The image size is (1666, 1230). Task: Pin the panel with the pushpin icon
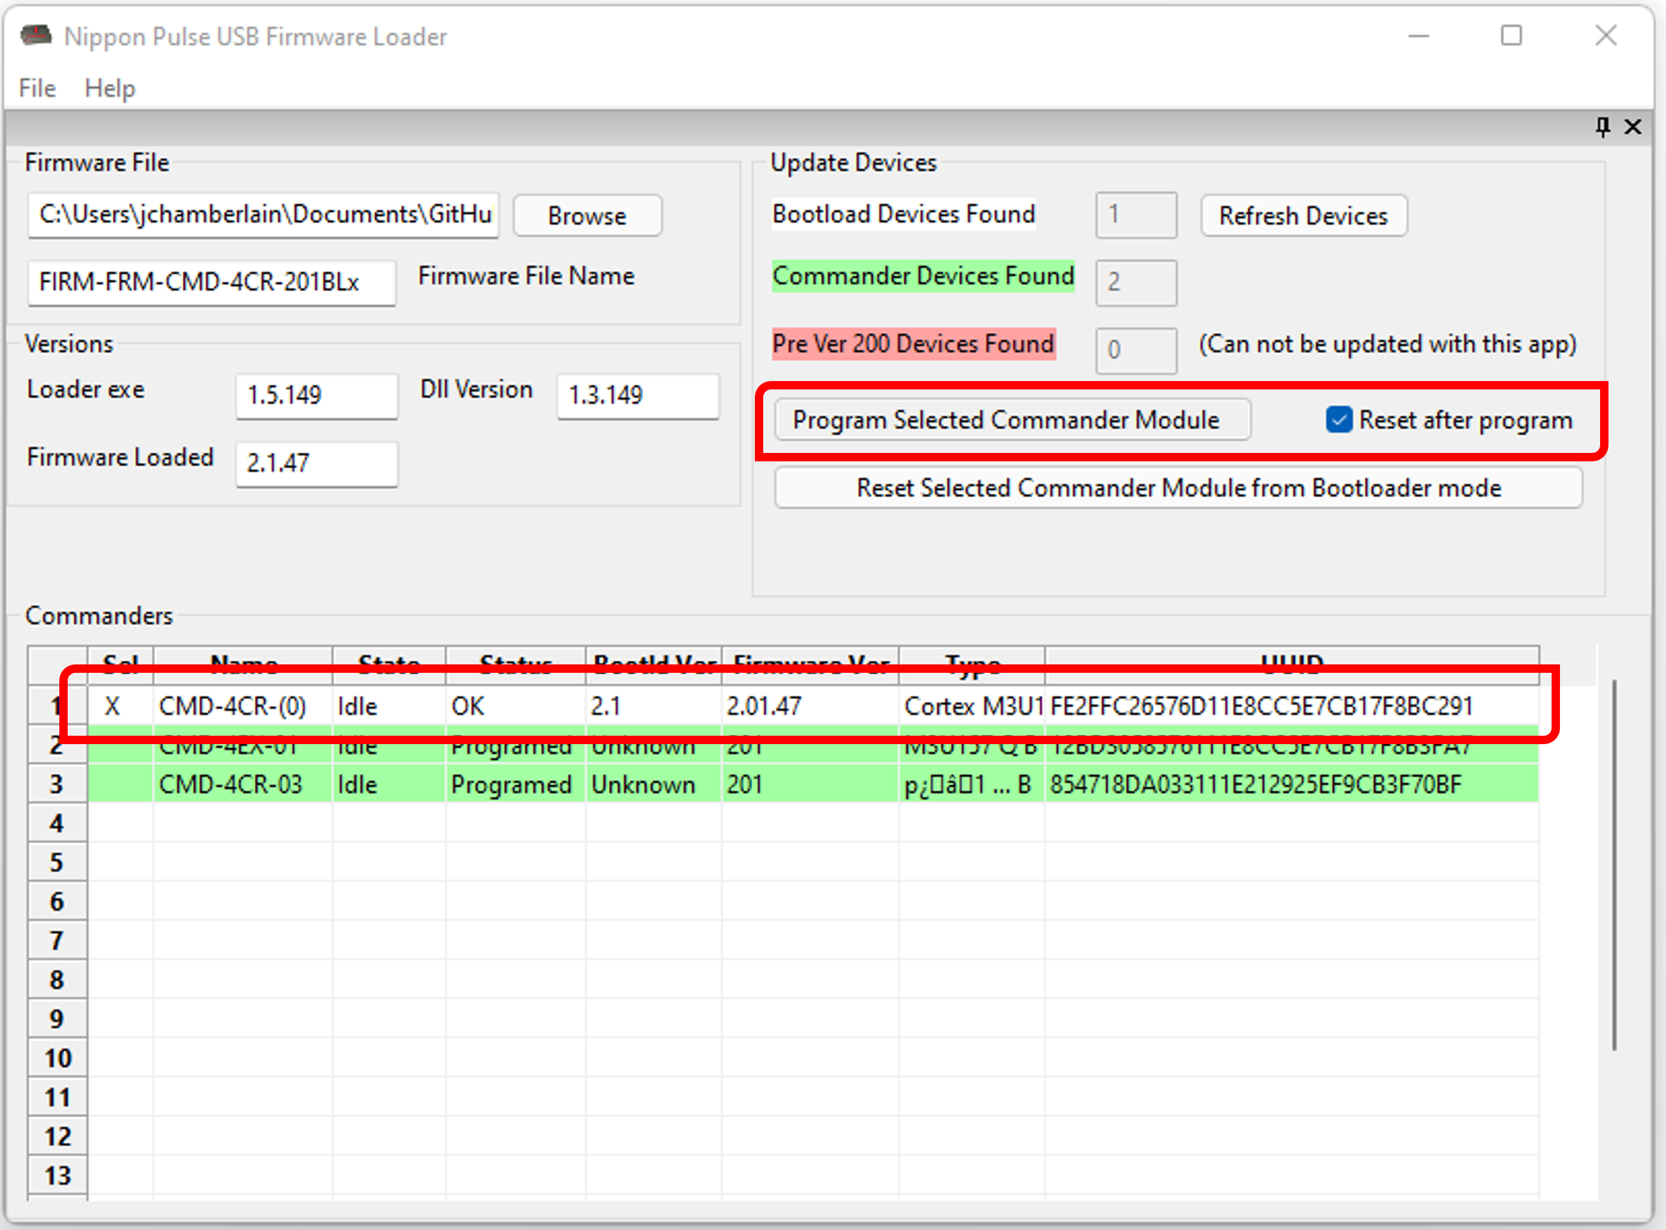click(x=1602, y=126)
